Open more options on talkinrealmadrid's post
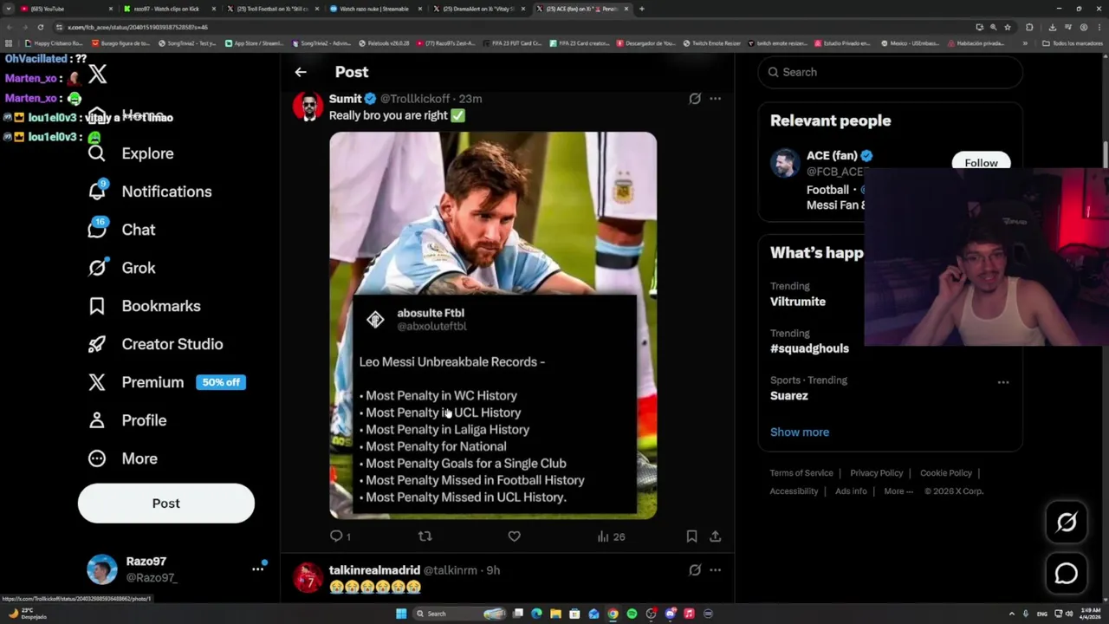Viewport: 1109px width, 624px height. [x=715, y=570]
